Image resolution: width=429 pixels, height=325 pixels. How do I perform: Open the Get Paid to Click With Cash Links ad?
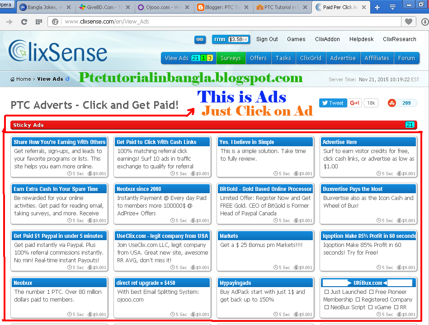pos(162,157)
